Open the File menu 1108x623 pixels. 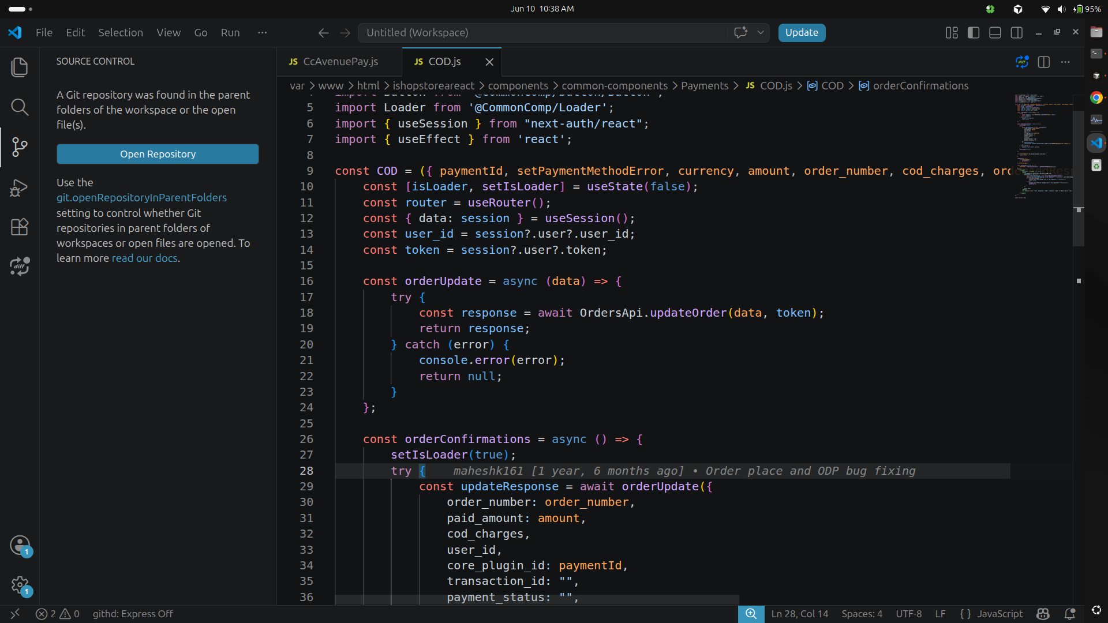tap(44, 33)
